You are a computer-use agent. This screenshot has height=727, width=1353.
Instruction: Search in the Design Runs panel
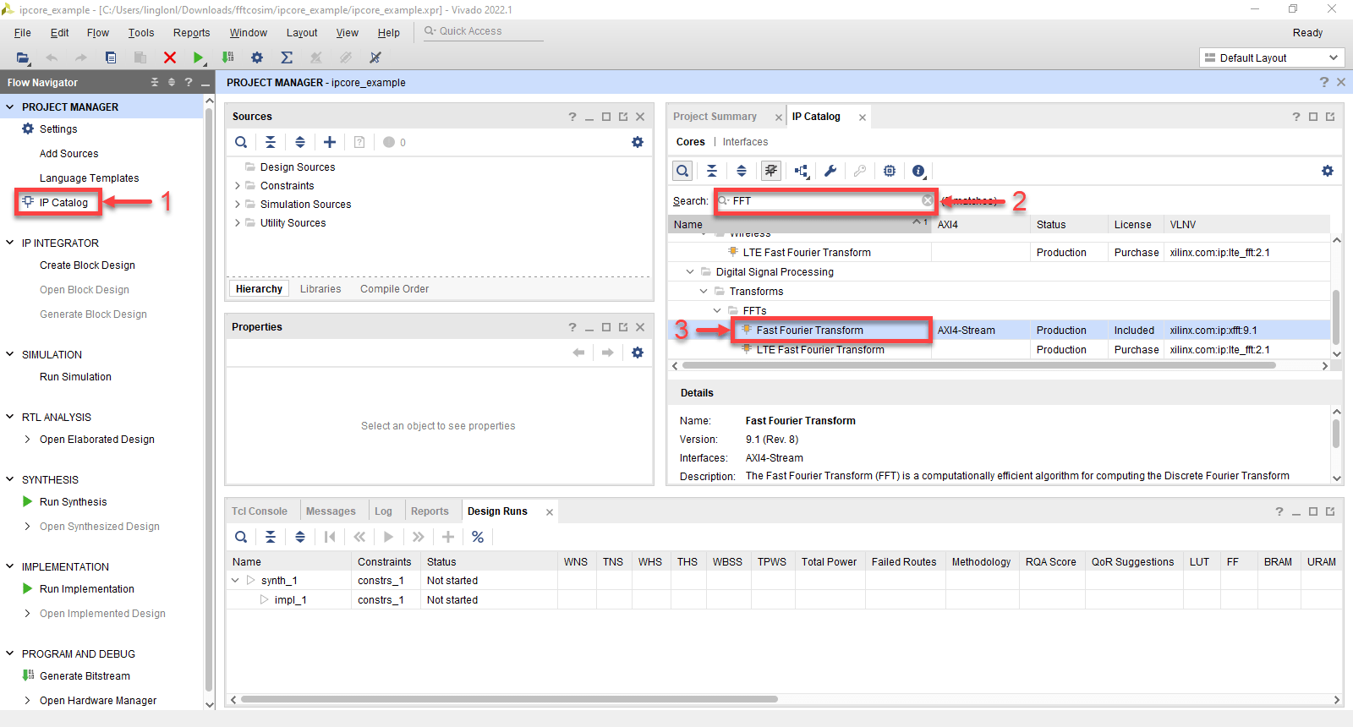coord(241,537)
